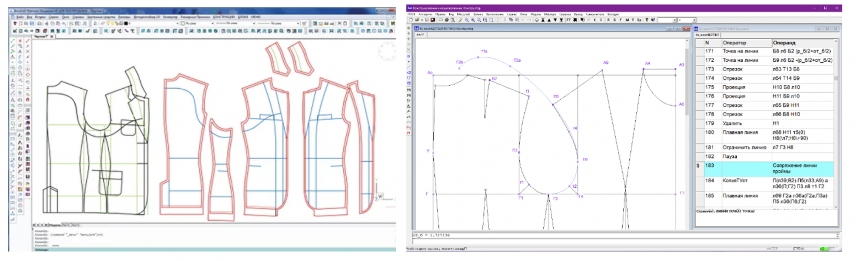861x261 pixels.
Task: Click the Г letter toolbar button
Action: [x=620, y=20]
